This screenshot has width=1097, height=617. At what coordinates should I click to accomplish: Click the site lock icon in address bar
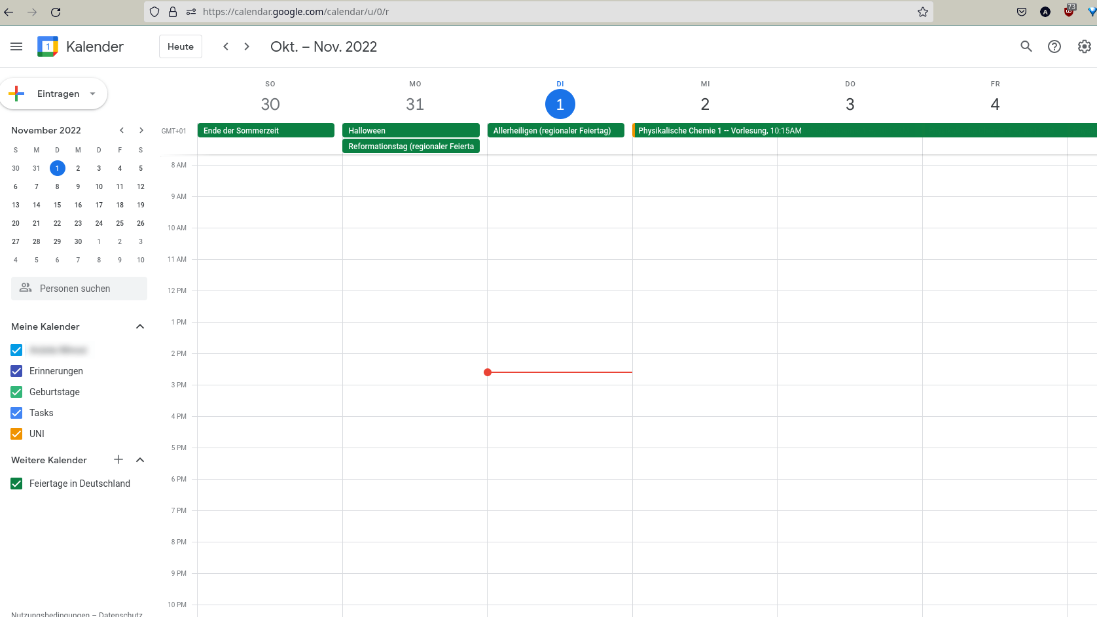click(173, 12)
